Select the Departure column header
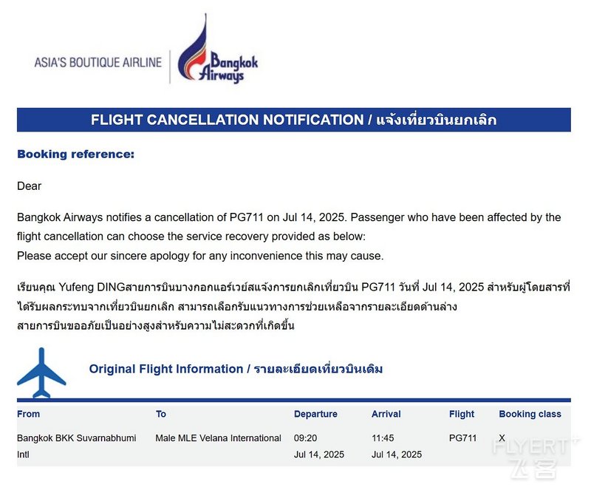This screenshot has height=490, width=591. click(315, 414)
